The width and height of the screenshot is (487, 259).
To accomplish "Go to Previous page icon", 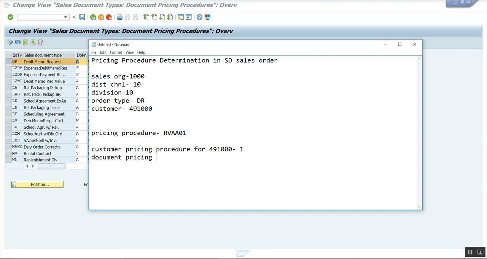I will tap(154, 17).
